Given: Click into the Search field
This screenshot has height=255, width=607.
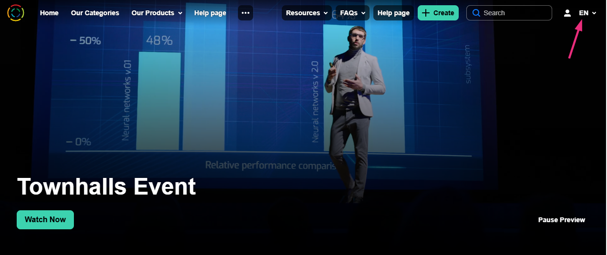Looking at the screenshot, I should point(509,13).
